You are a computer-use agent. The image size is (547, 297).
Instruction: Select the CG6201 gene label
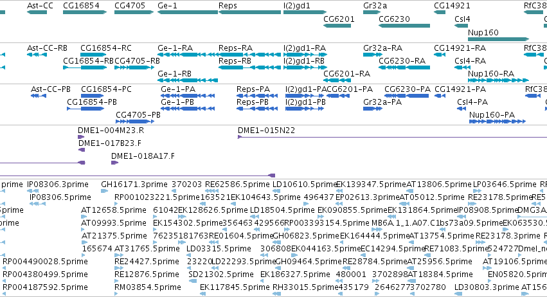tap(339, 19)
